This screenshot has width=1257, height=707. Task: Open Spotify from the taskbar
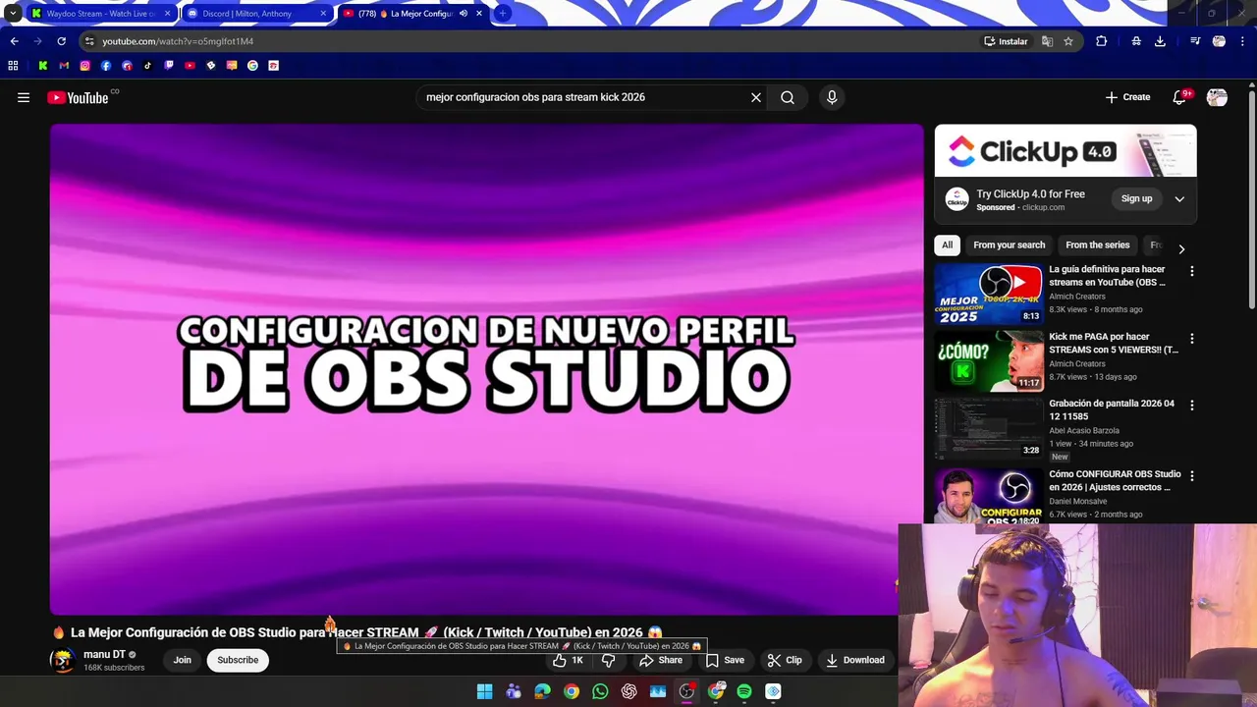(744, 691)
